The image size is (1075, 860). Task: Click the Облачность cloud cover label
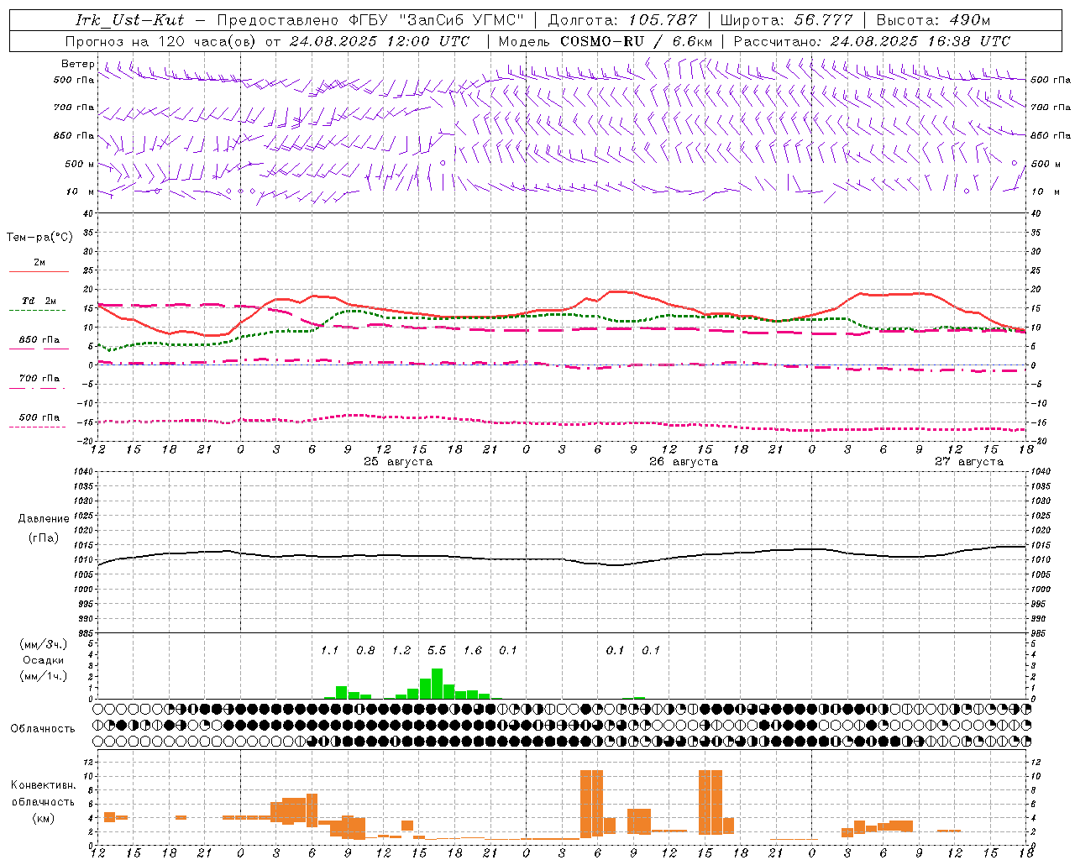[43, 729]
